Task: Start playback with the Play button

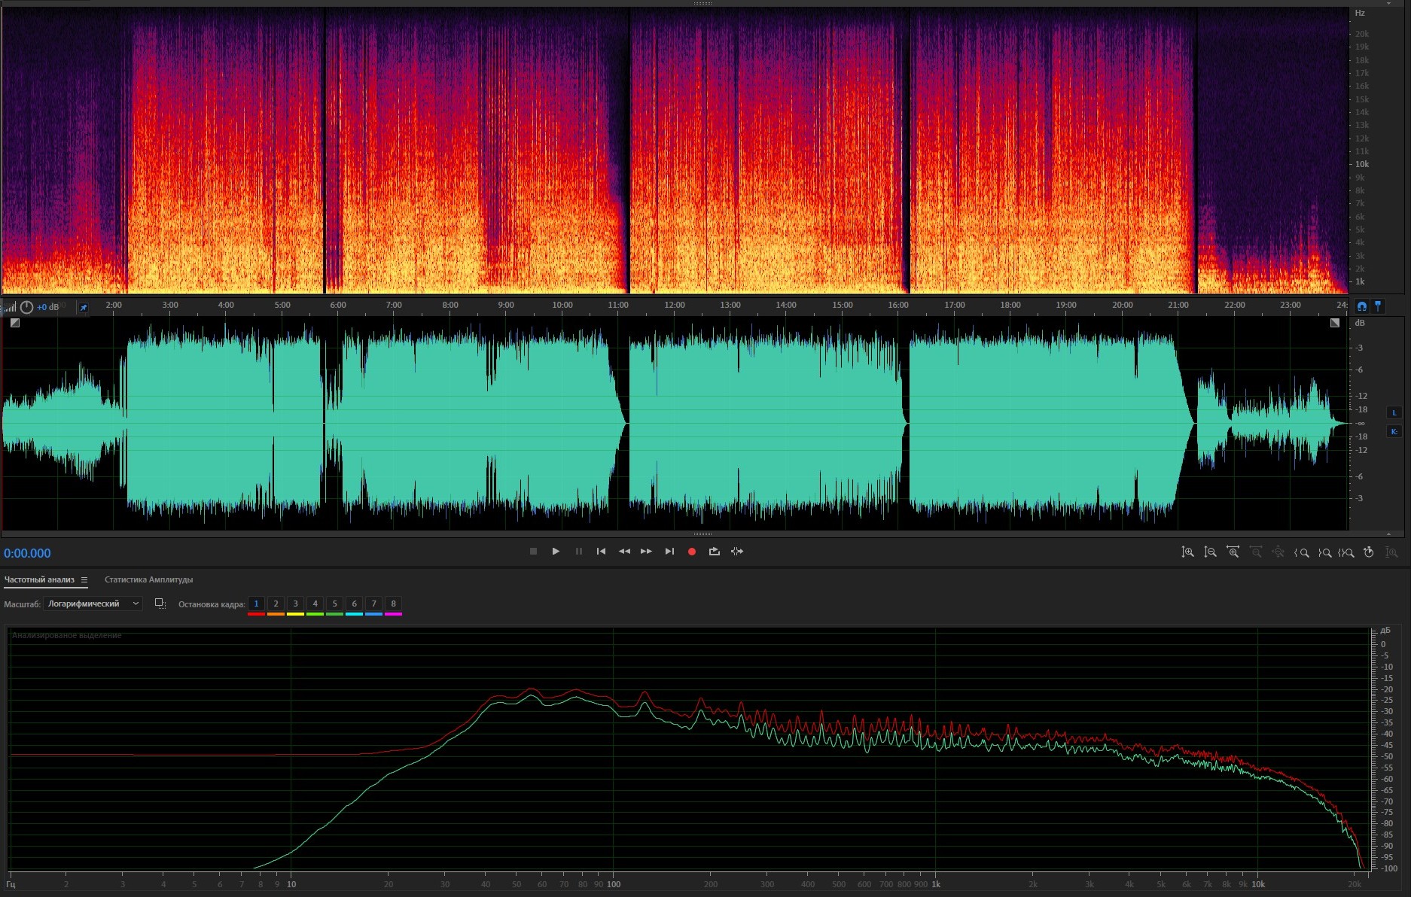Action: [556, 552]
